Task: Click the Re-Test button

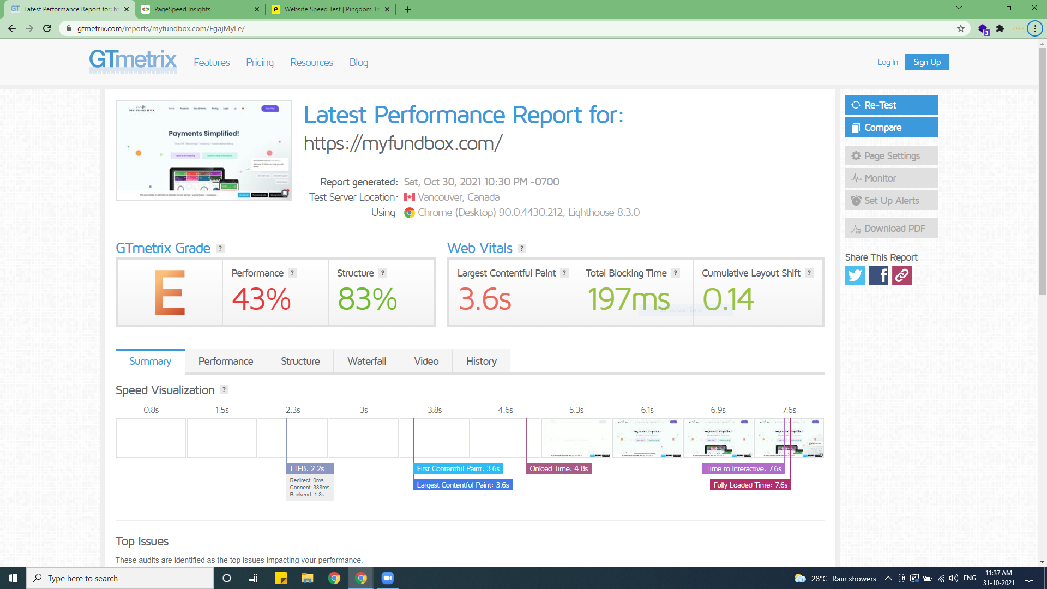Action: [x=892, y=105]
